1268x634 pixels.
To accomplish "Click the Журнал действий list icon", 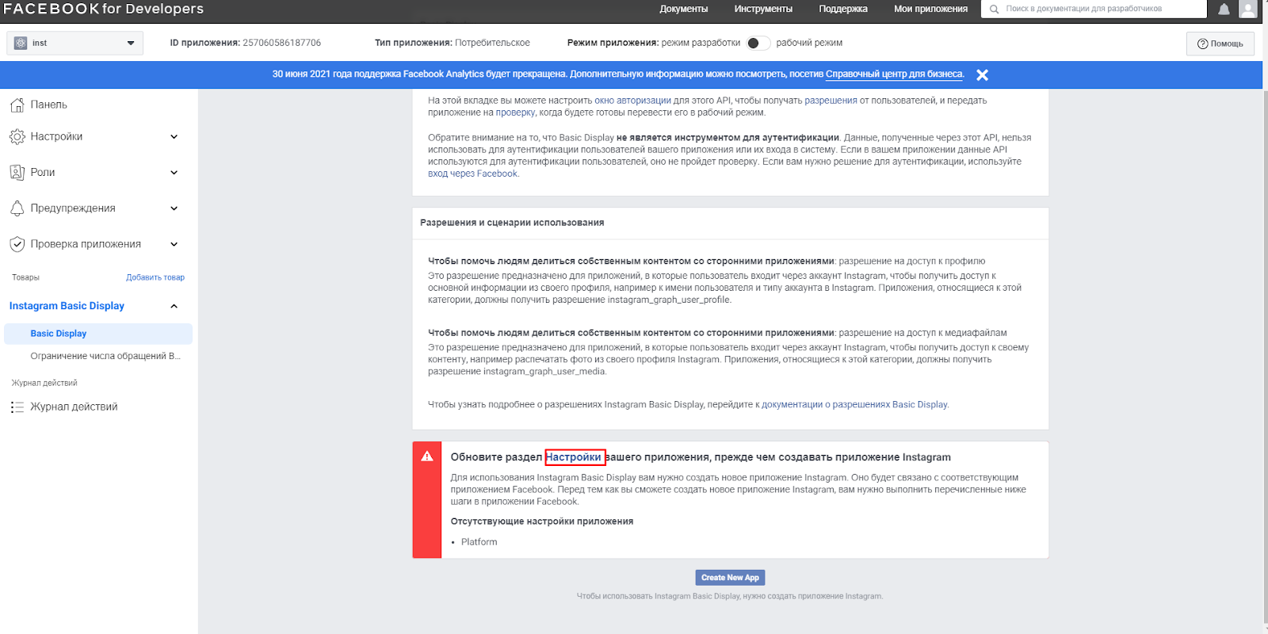I will 17,407.
